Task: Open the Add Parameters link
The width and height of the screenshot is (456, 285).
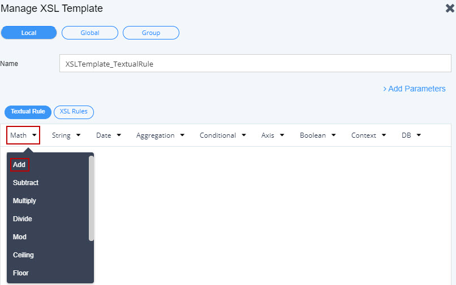Action: pos(414,89)
